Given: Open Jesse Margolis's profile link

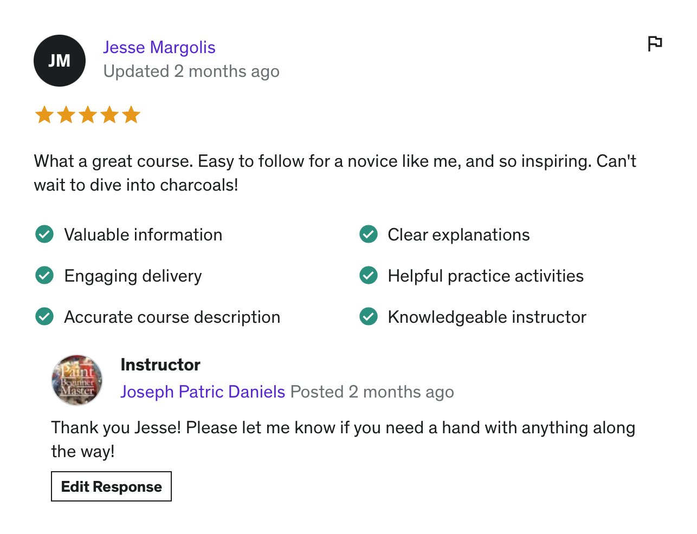Looking at the screenshot, I should tap(159, 48).
